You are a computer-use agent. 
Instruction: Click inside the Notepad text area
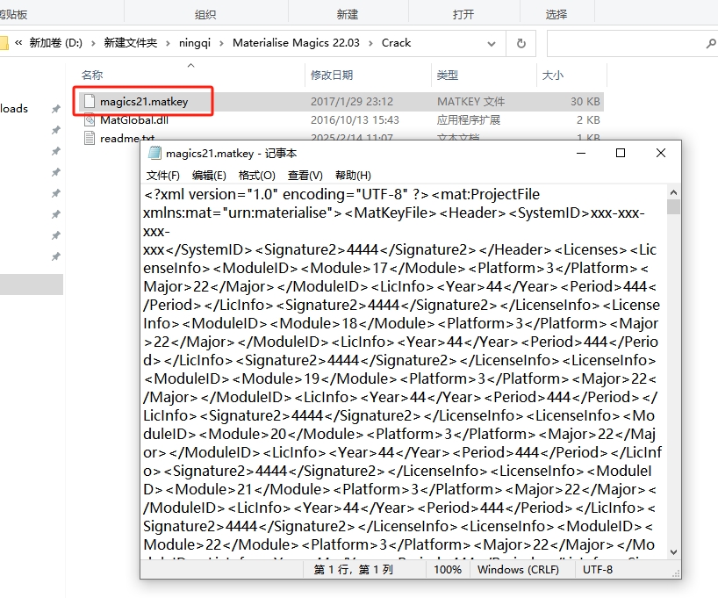pos(403,371)
